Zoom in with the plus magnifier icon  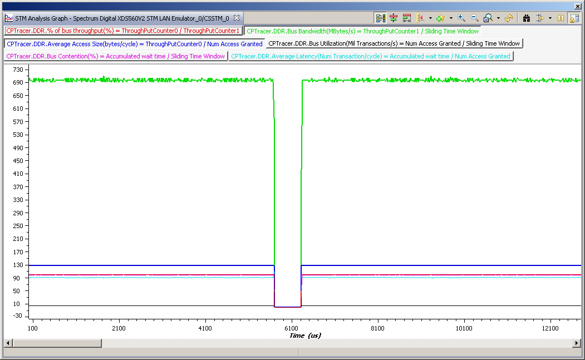(x=461, y=18)
